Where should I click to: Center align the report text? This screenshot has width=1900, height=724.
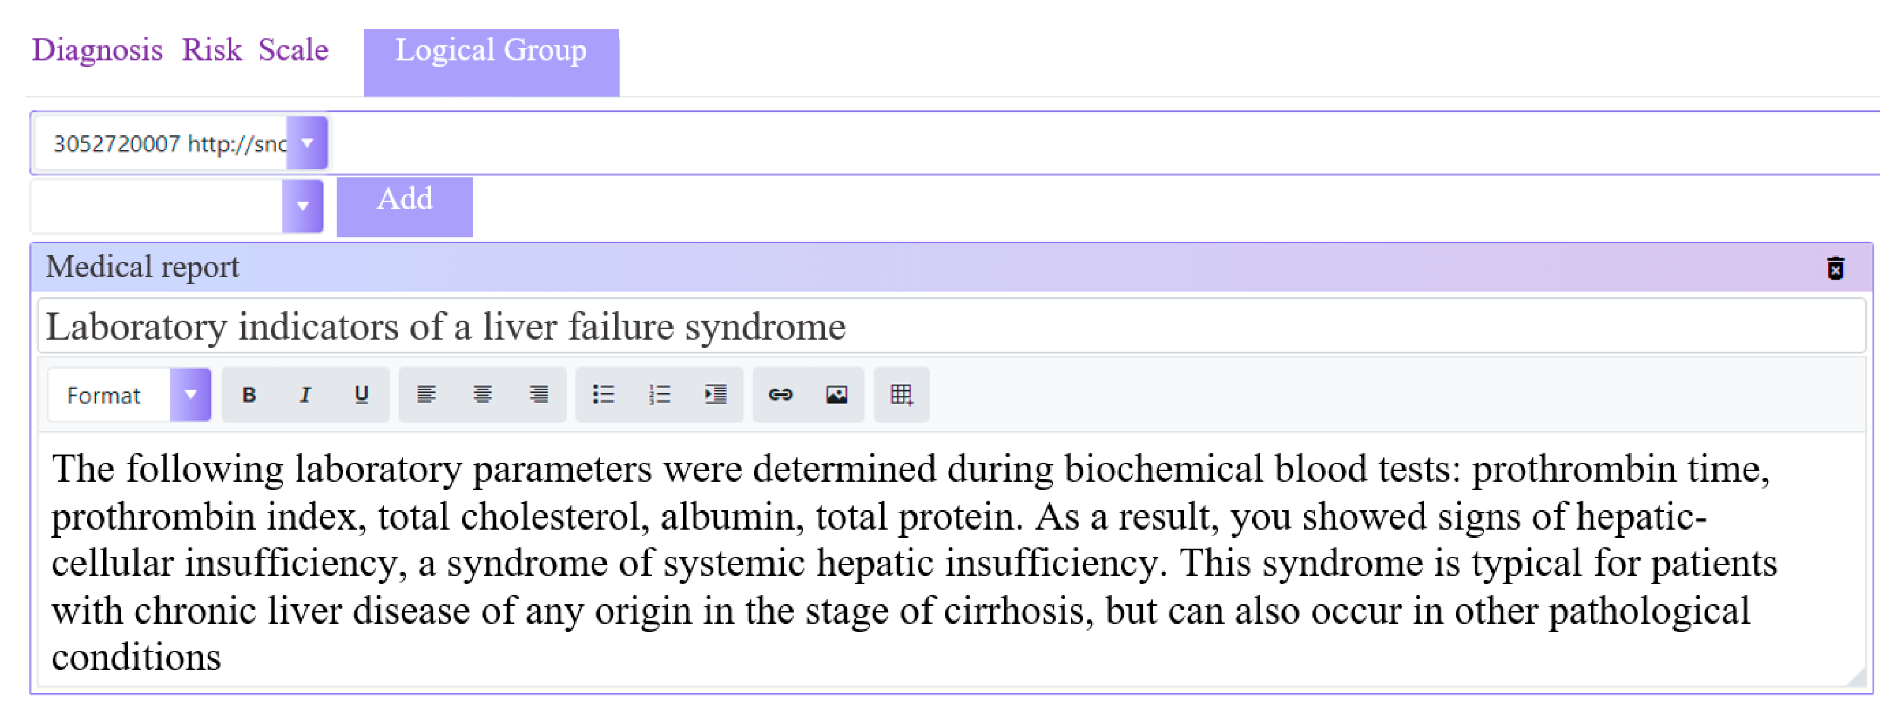(482, 395)
